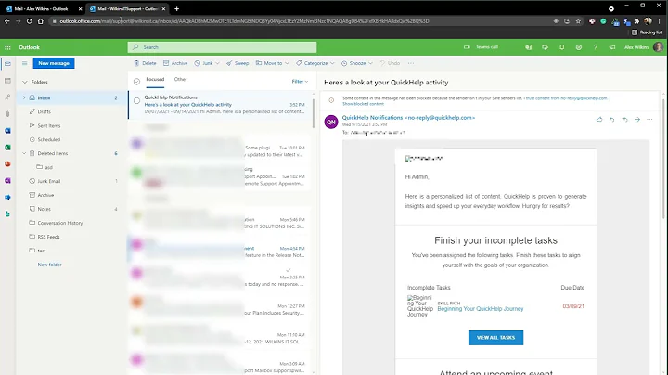The height and width of the screenshot is (375, 668).
Task: Open Alex Wilkins account avatar
Action: coord(658,46)
